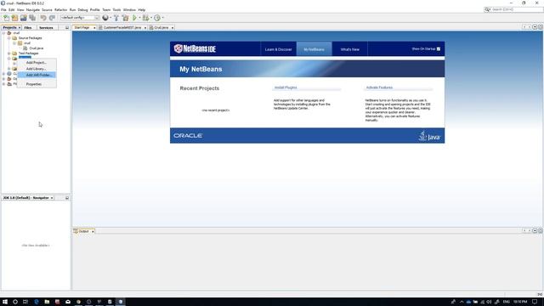Open the Refactor menu
The image size is (544, 306).
tap(60, 9)
